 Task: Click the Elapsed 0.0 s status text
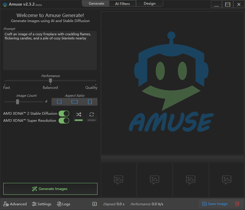(x=114, y=204)
